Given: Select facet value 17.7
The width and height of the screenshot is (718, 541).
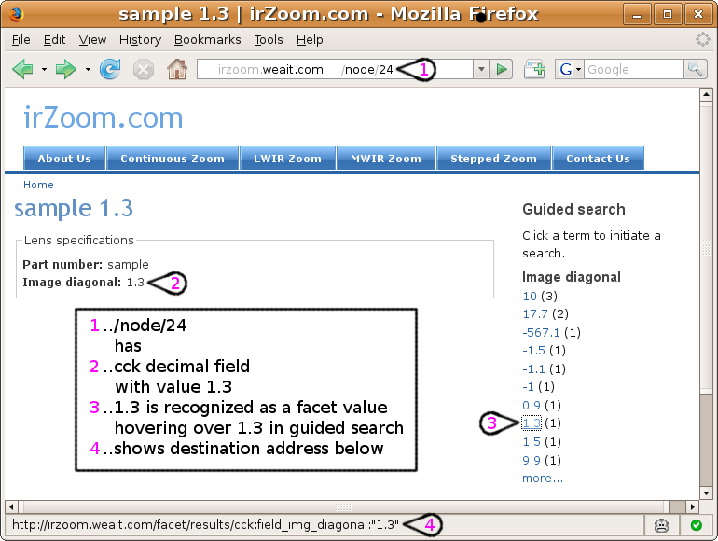Looking at the screenshot, I should click(x=535, y=313).
